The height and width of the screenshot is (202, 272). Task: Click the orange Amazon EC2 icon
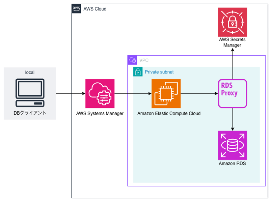click(x=166, y=93)
